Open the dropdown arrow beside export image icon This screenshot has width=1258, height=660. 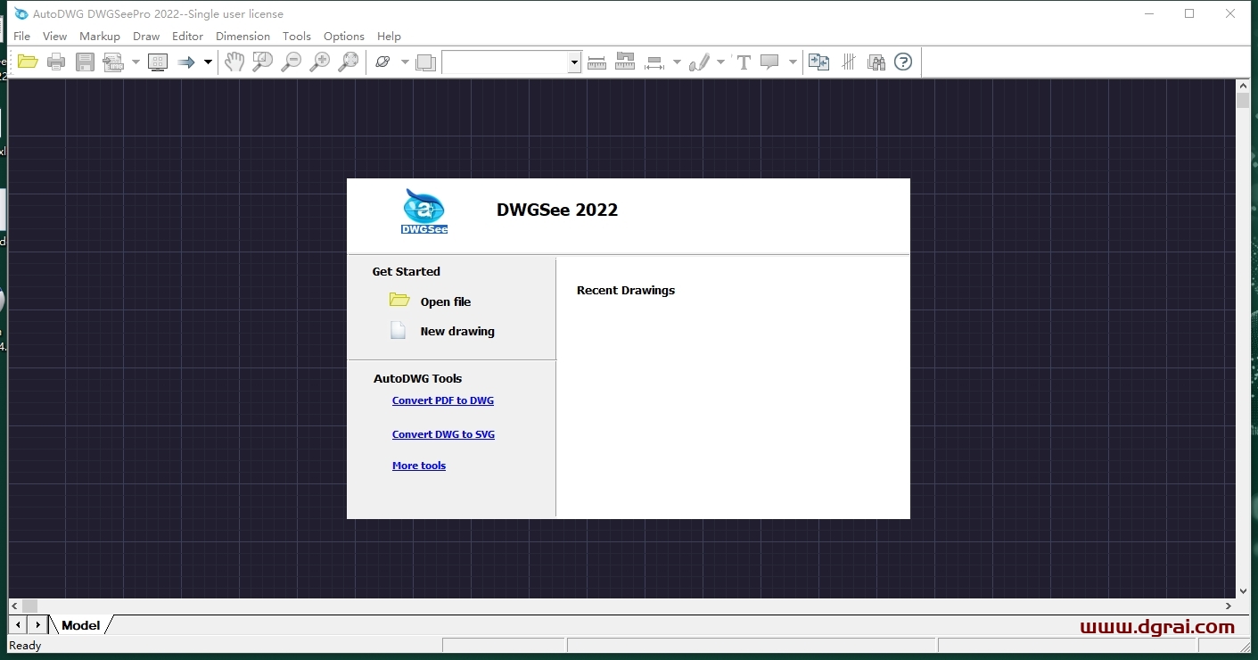point(136,62)
